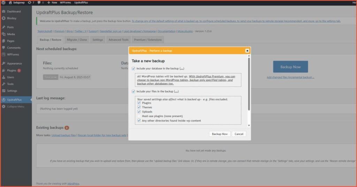
Task: Click the Comments sidebar icon
Action: [x=3, y=47]
